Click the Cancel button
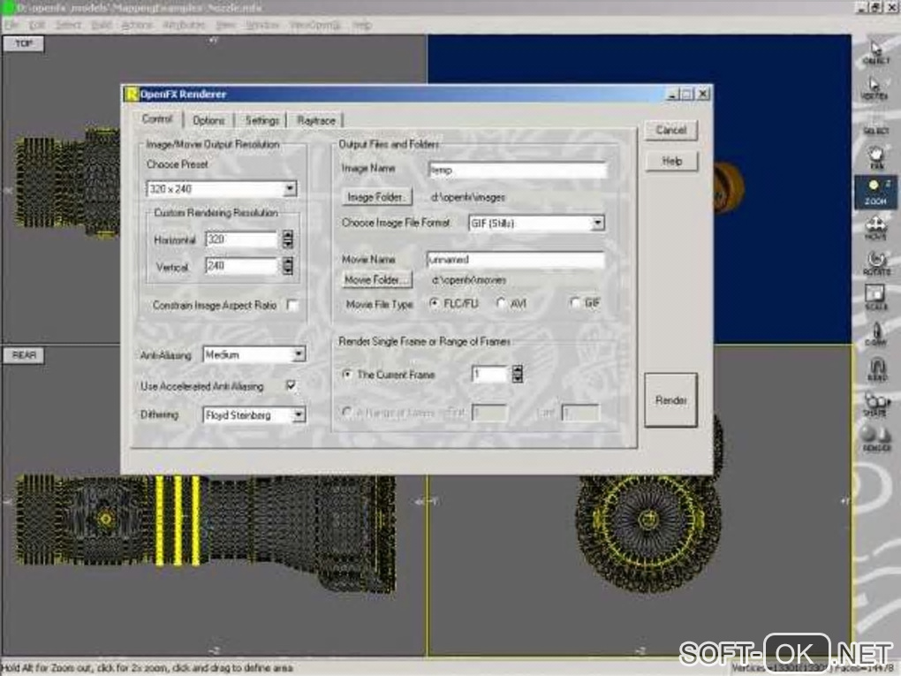This screenshot has width=901, height=676. point(671,130)
